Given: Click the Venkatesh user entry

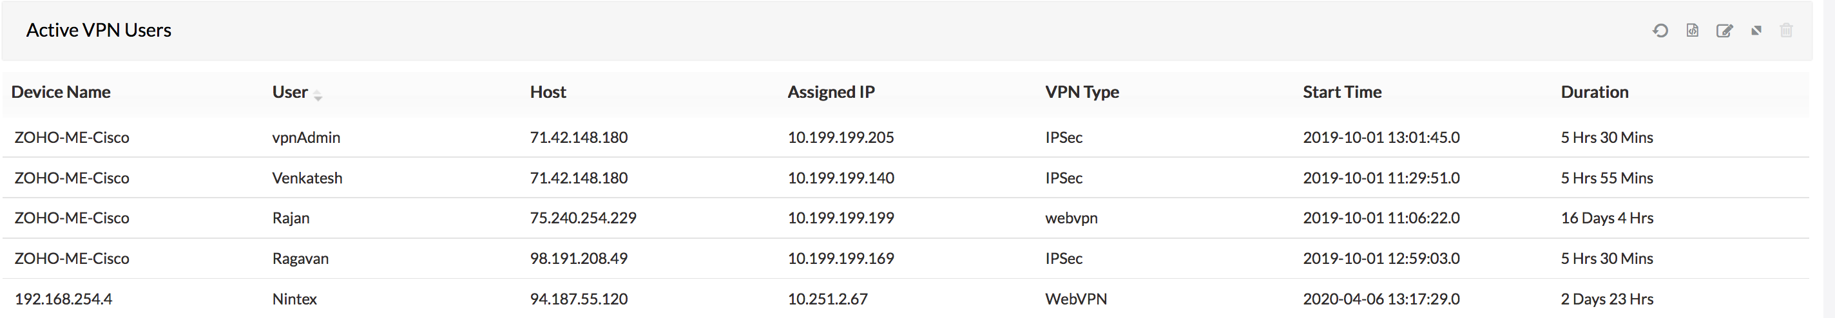Looking at the screenshot, I should [307, 178].
